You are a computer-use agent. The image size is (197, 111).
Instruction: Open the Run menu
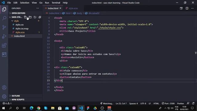pos(47,3)
